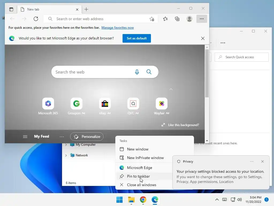Open a new tab with plus button
This screenshot has height=206, width=274.
point(86,9)
